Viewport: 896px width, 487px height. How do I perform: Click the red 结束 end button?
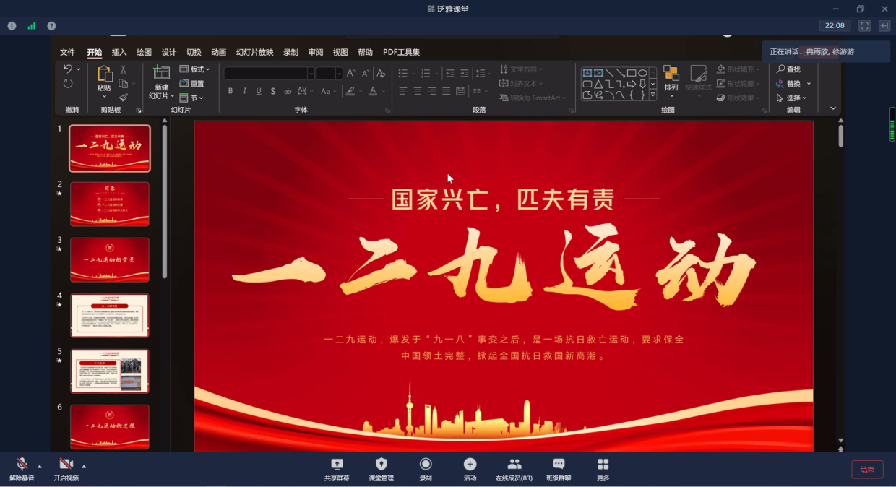tap(867, 470)
